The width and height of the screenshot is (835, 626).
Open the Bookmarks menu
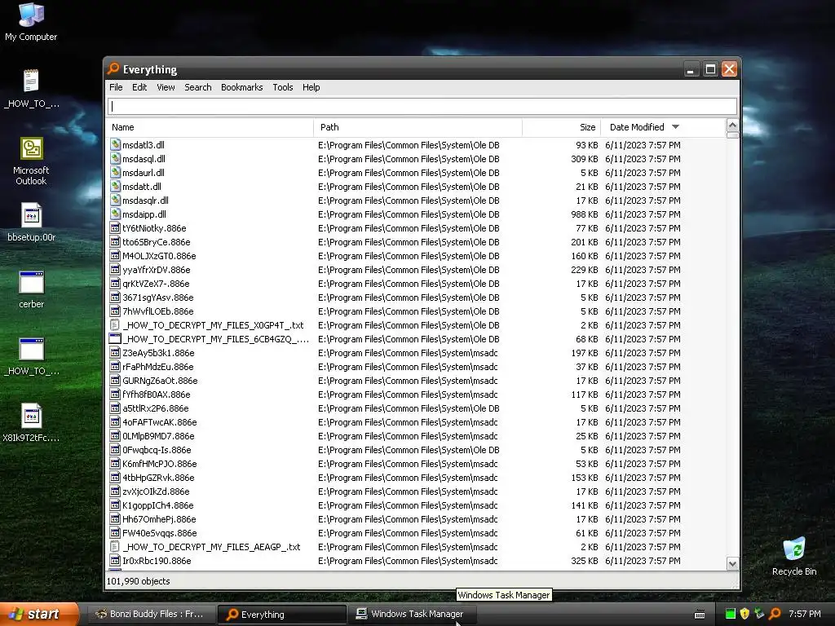(241, 87)
